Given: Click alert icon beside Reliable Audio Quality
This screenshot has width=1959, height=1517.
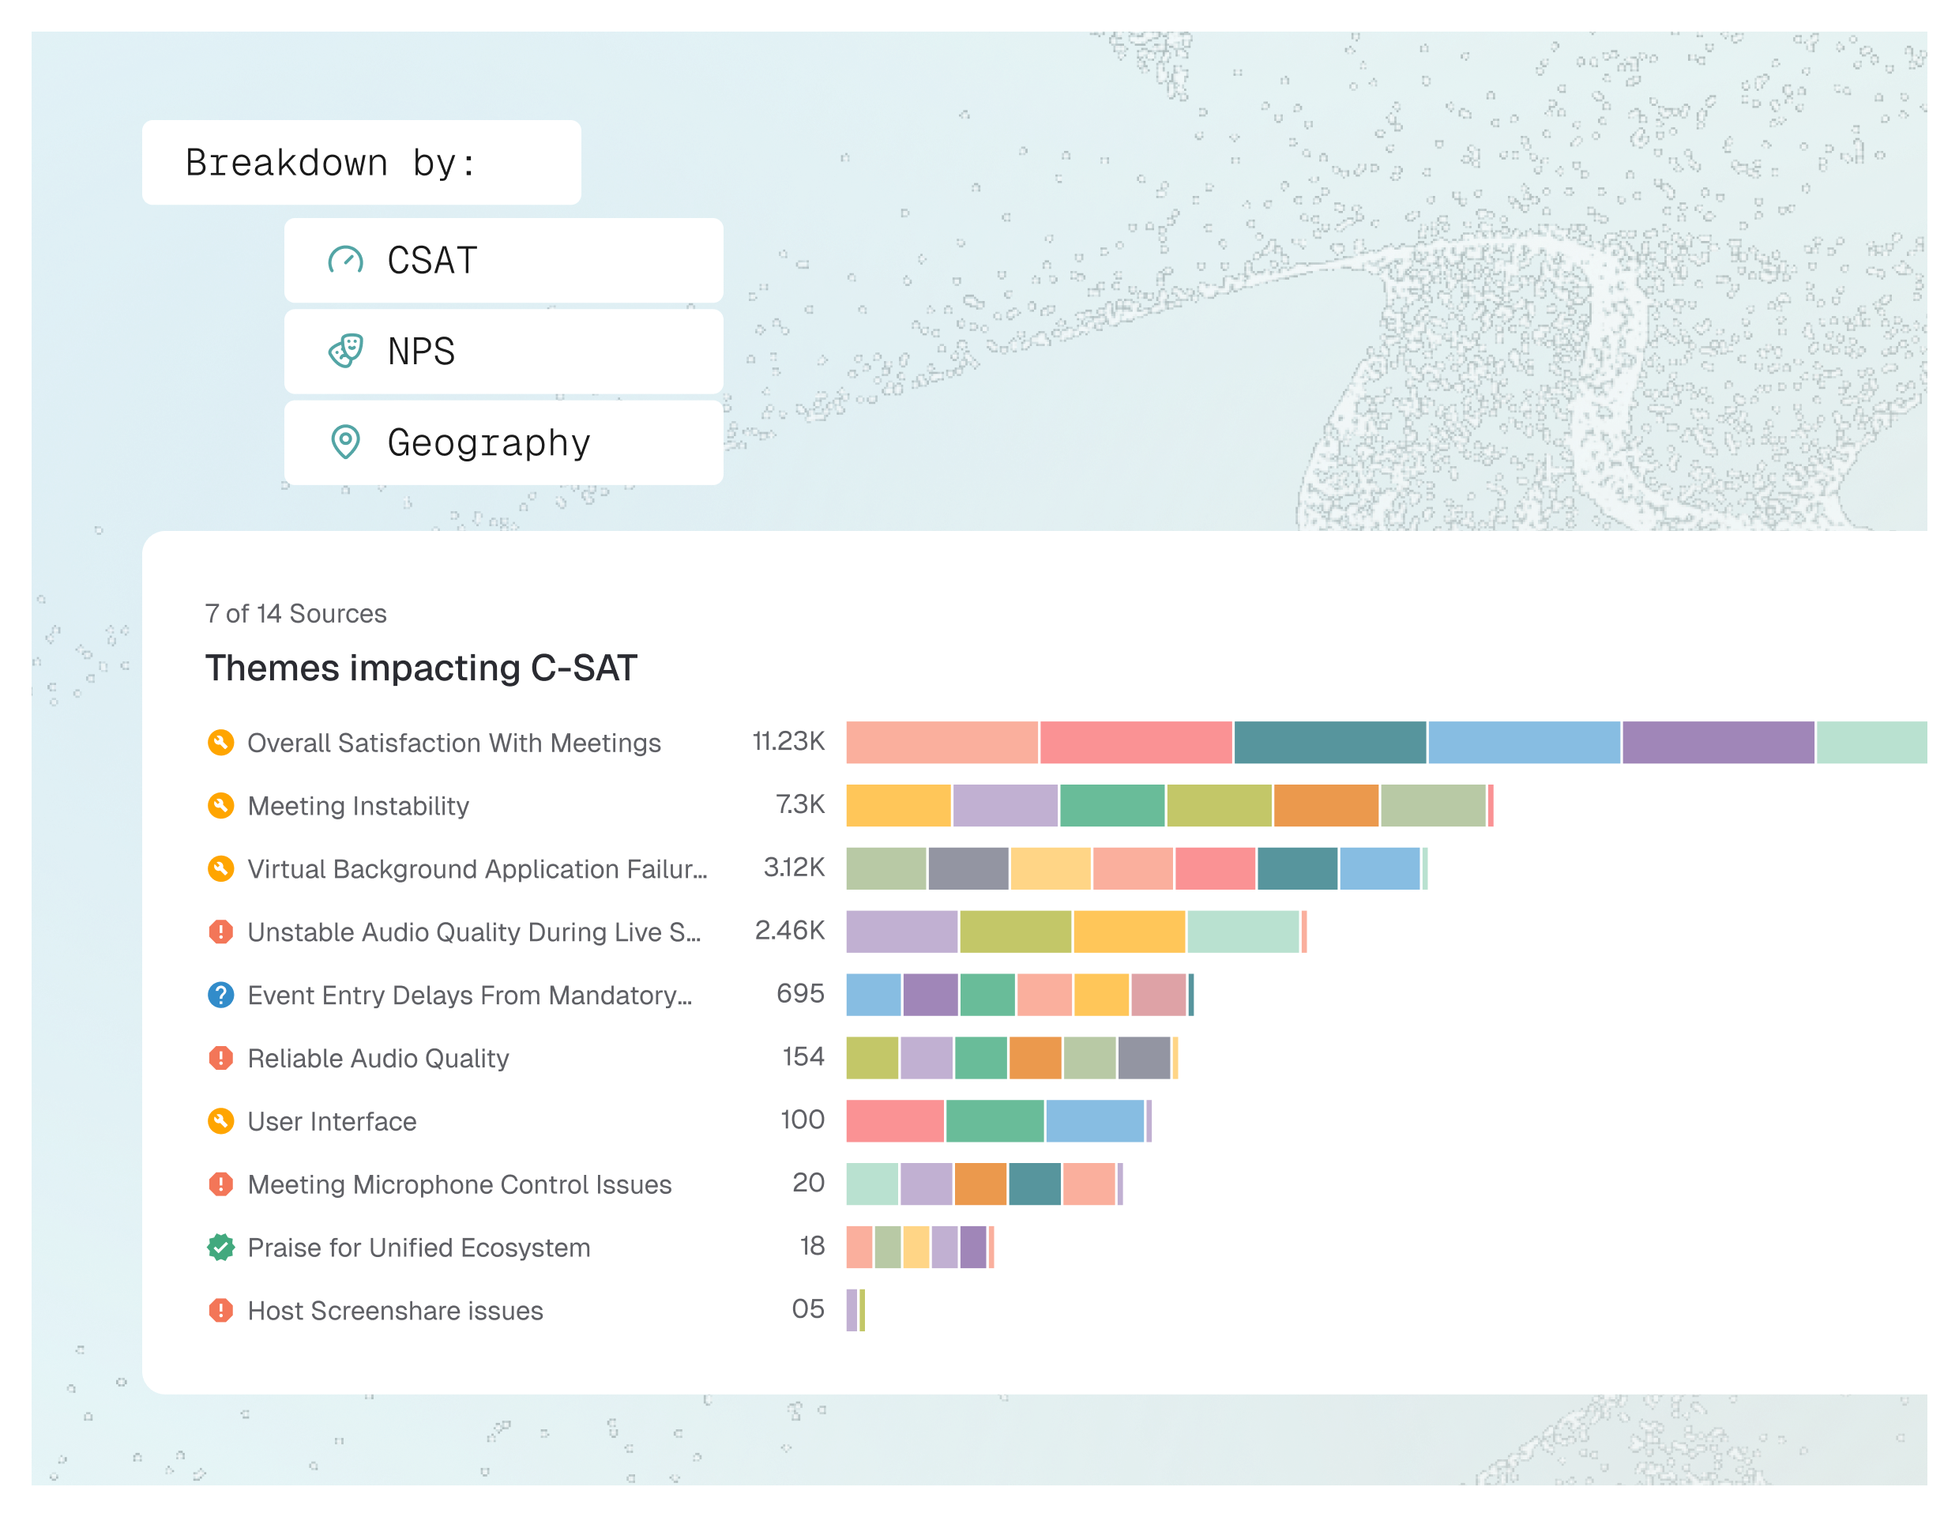Looking at the screenshot, I should click(220, 1058).
